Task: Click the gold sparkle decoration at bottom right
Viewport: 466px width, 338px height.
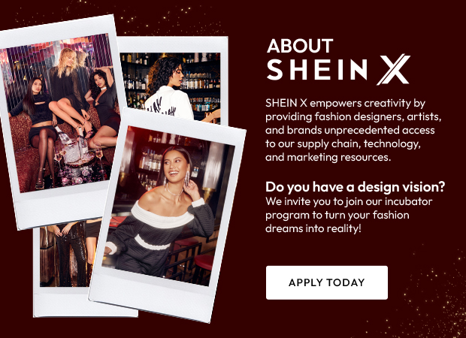Action: click(x=431, y=297)
